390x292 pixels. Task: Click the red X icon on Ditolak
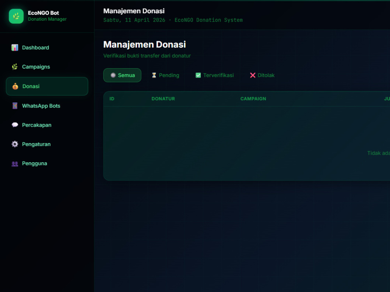252,75
